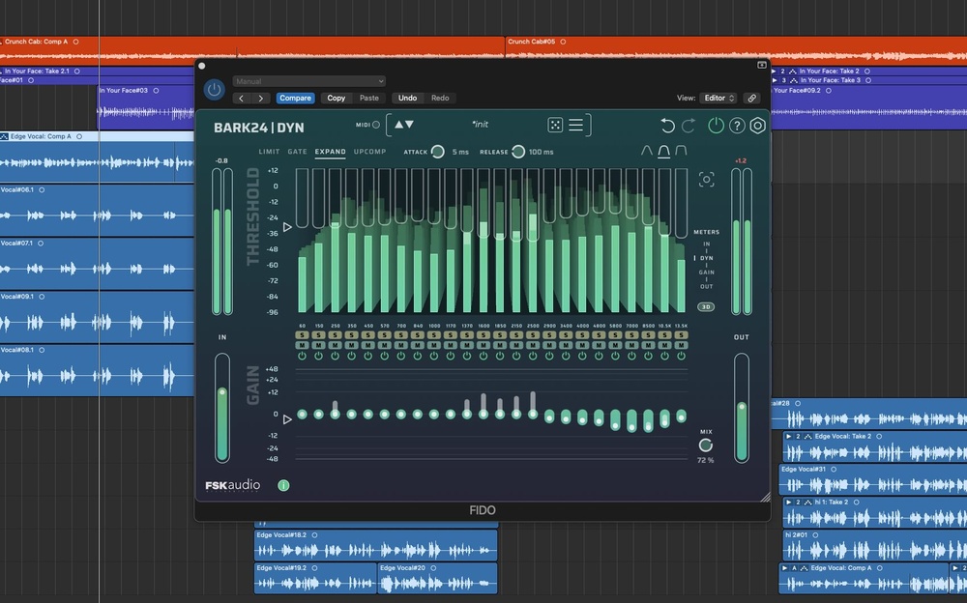Click the dice randomize preset icon
Image resolution: width=967 pixels, height=603 pixels.
555,125
